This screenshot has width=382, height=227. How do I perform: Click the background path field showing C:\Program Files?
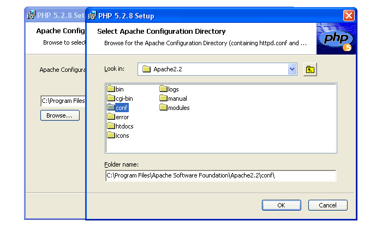[x=63, y=101]
